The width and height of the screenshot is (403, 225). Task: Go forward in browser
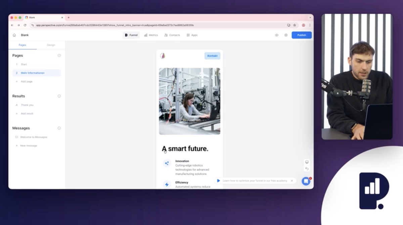point(18,25)
